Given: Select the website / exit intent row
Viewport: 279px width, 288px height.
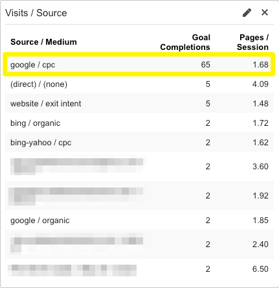Looking at the screenshot, I should coord(139,103).
